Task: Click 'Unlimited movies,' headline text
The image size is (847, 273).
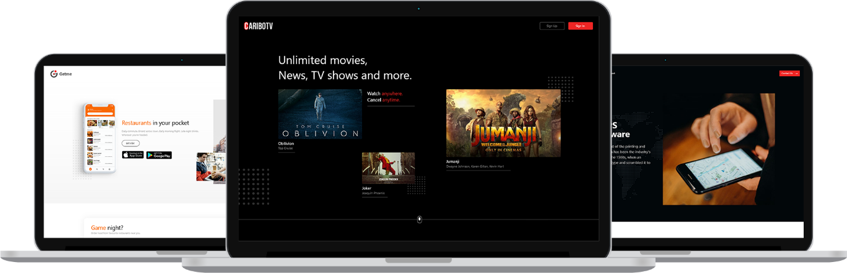Action: point(323,60)
